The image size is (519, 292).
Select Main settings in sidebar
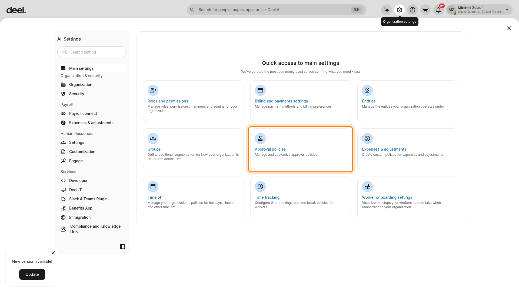(x=92, y=68)
